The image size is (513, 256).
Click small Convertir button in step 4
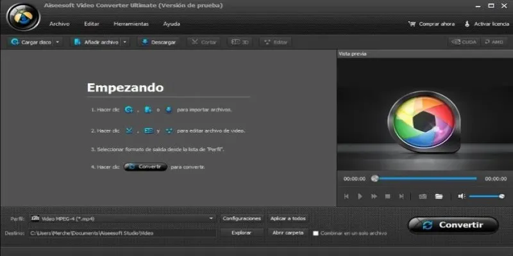(146, 167)
